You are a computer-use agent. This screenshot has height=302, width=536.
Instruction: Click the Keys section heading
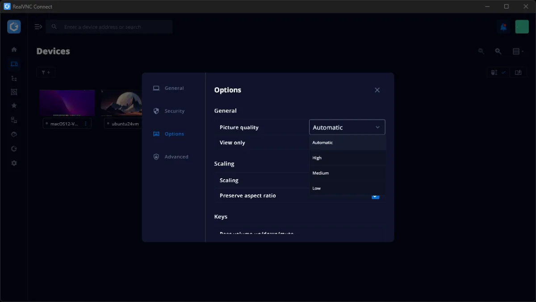[221, 217]
